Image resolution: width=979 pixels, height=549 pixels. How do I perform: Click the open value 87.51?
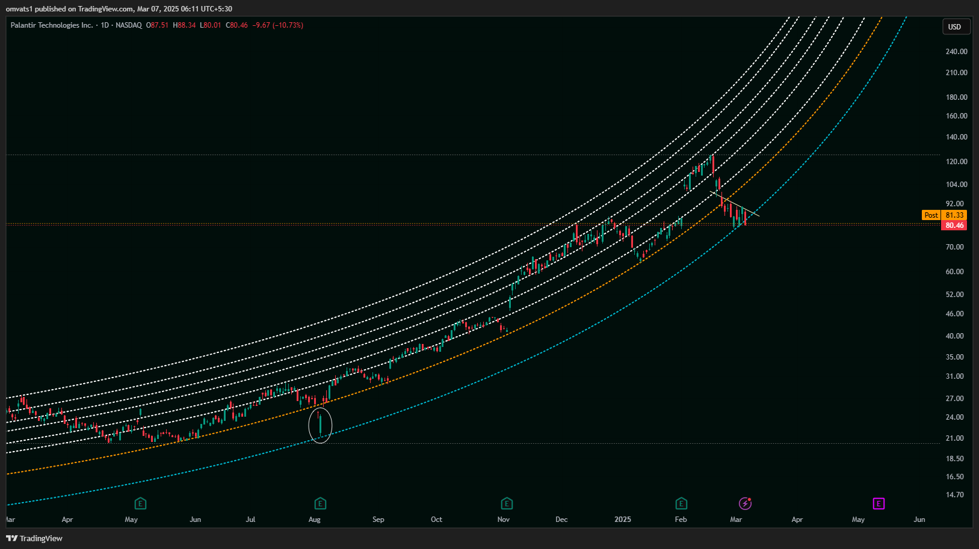[159, 25]
